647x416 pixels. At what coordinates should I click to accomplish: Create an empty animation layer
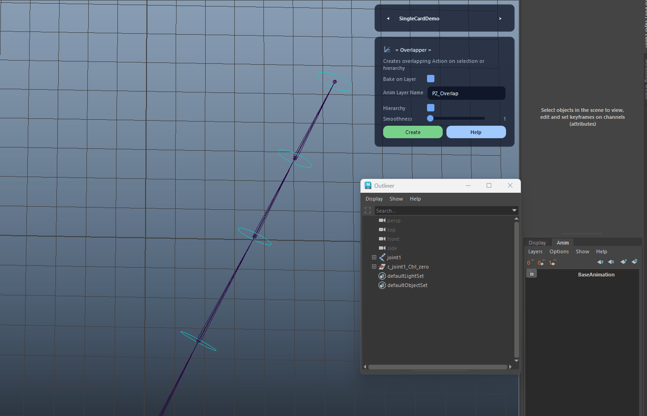click(x=623, y=262)
